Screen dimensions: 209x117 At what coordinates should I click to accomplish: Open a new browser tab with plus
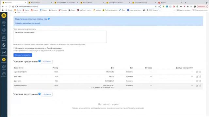(185, 3)
